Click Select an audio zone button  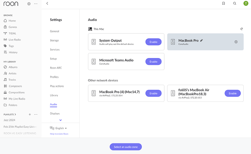point(125,147)
